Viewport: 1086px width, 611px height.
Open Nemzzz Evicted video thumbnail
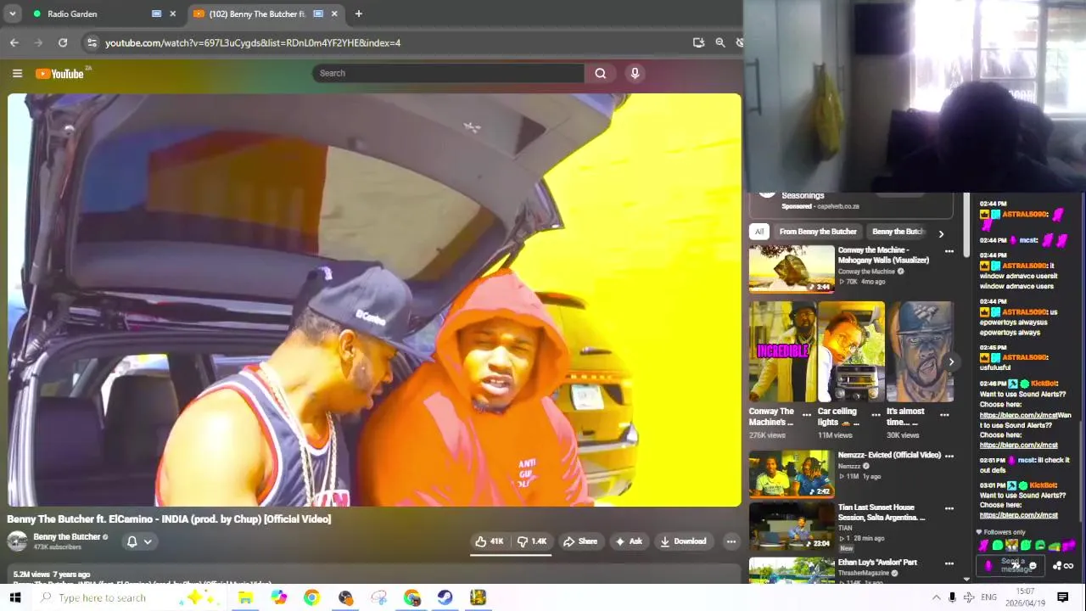792,474
